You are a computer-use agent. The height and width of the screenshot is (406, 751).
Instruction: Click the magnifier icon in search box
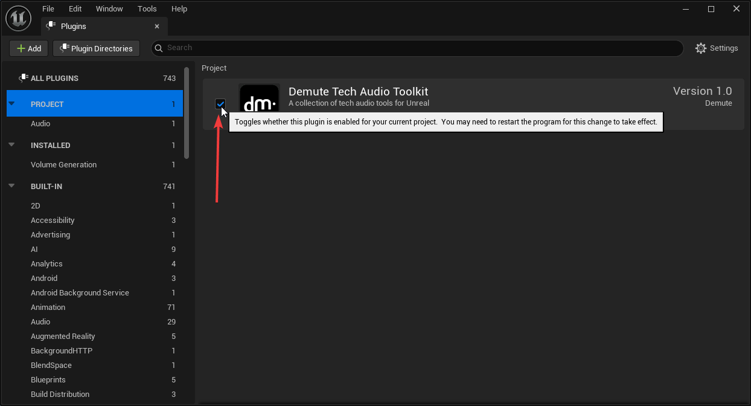tap(159, 48)
